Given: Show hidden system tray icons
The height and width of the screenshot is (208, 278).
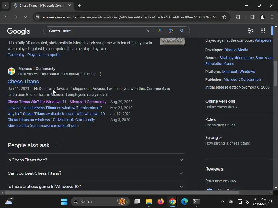Looking at the screenshot, I should [223, 201].
